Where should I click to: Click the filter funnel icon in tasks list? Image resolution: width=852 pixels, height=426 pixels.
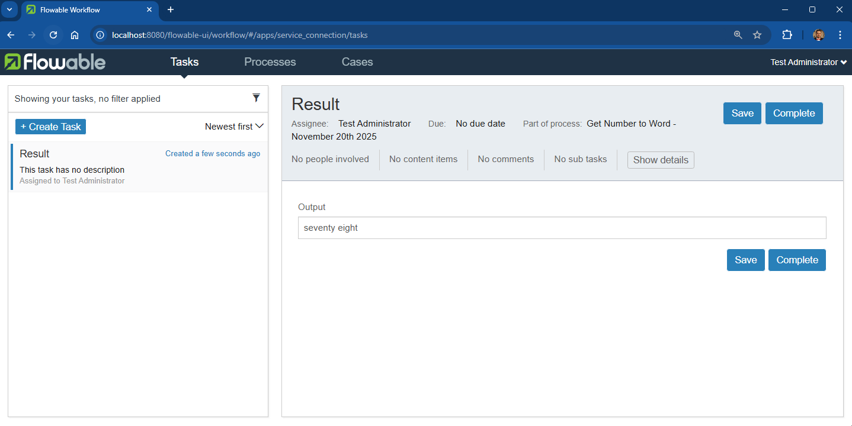[256, 98]
